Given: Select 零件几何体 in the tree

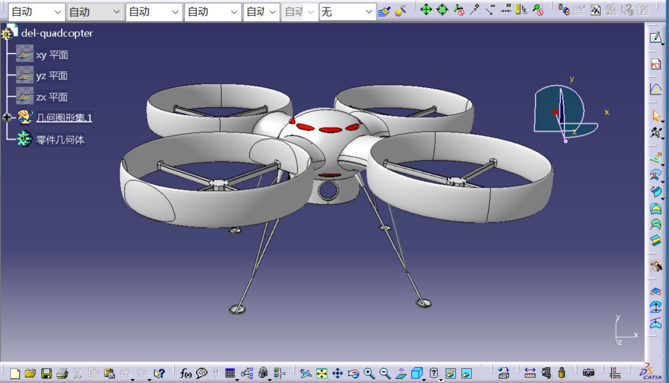Looking at the screenshot, I should tap(60, 139).
